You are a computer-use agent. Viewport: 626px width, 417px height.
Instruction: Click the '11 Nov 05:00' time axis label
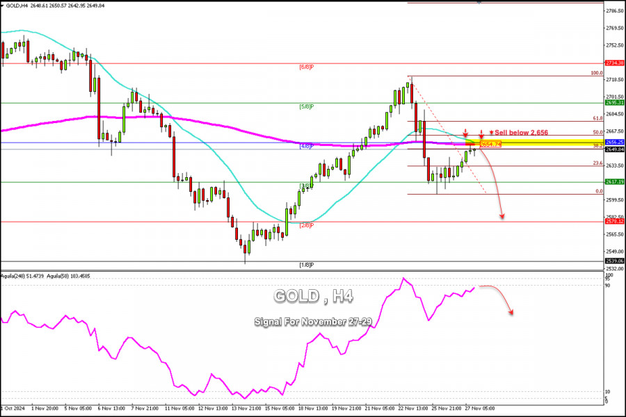(179, 408)
